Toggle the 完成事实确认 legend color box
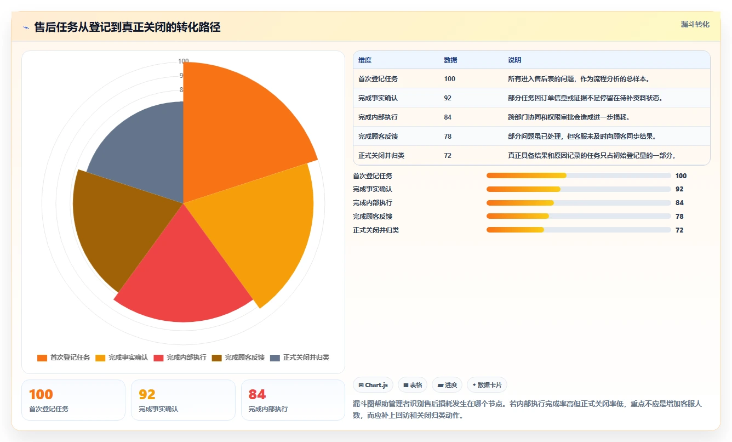The image size is (732, 442). (x=100, y=358)
